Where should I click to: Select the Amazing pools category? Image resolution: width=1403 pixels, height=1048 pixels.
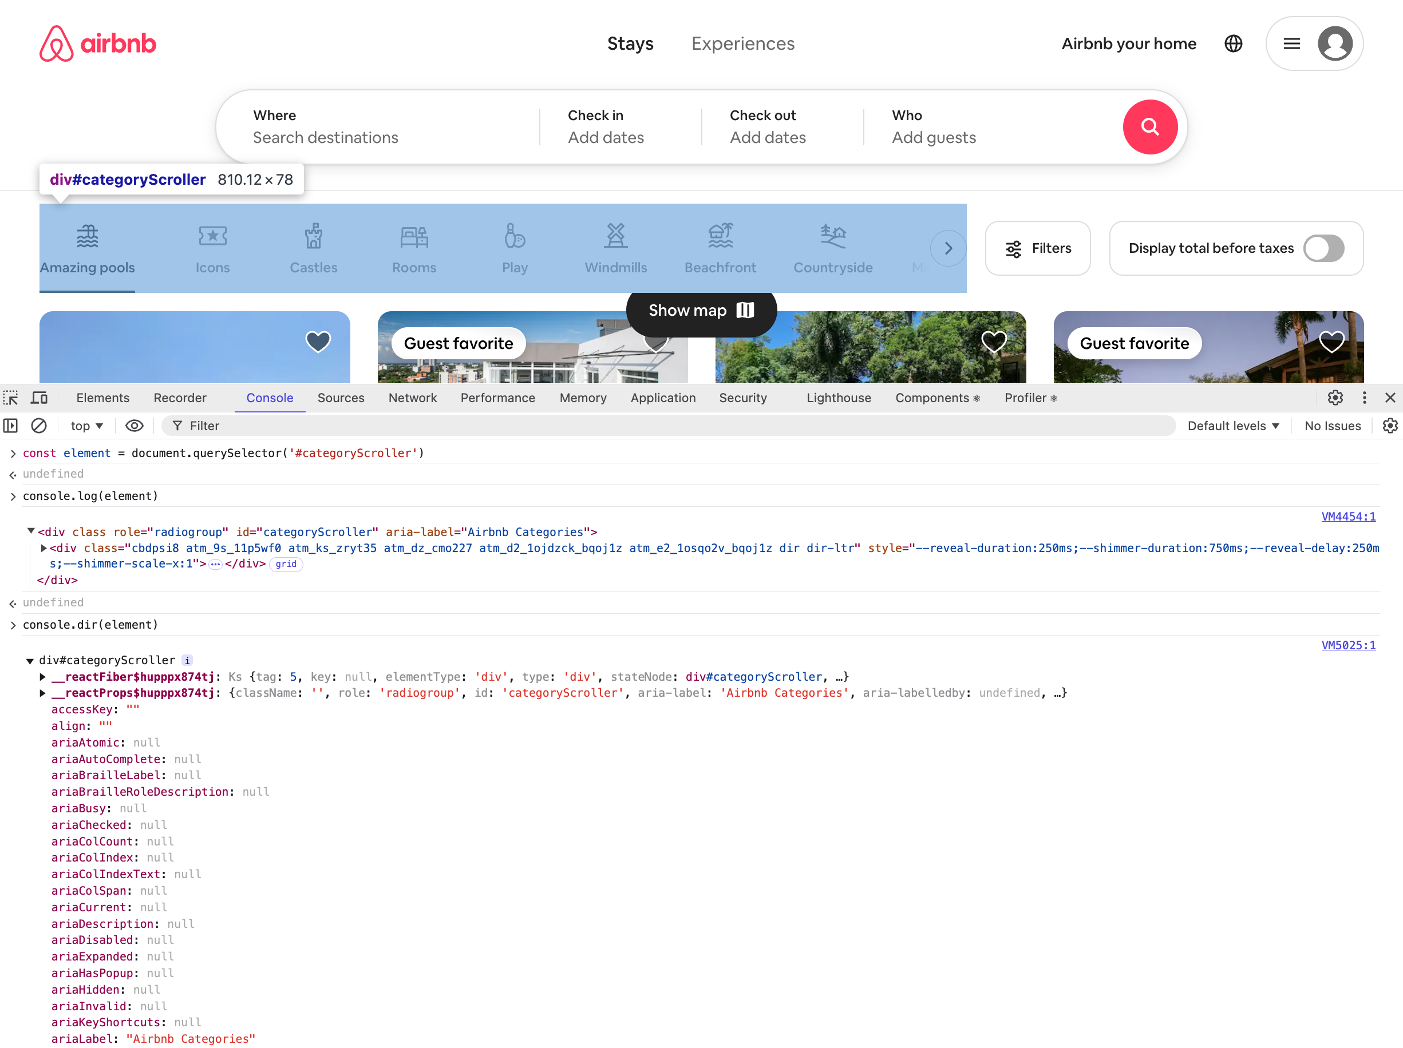[x=87, y=248]
